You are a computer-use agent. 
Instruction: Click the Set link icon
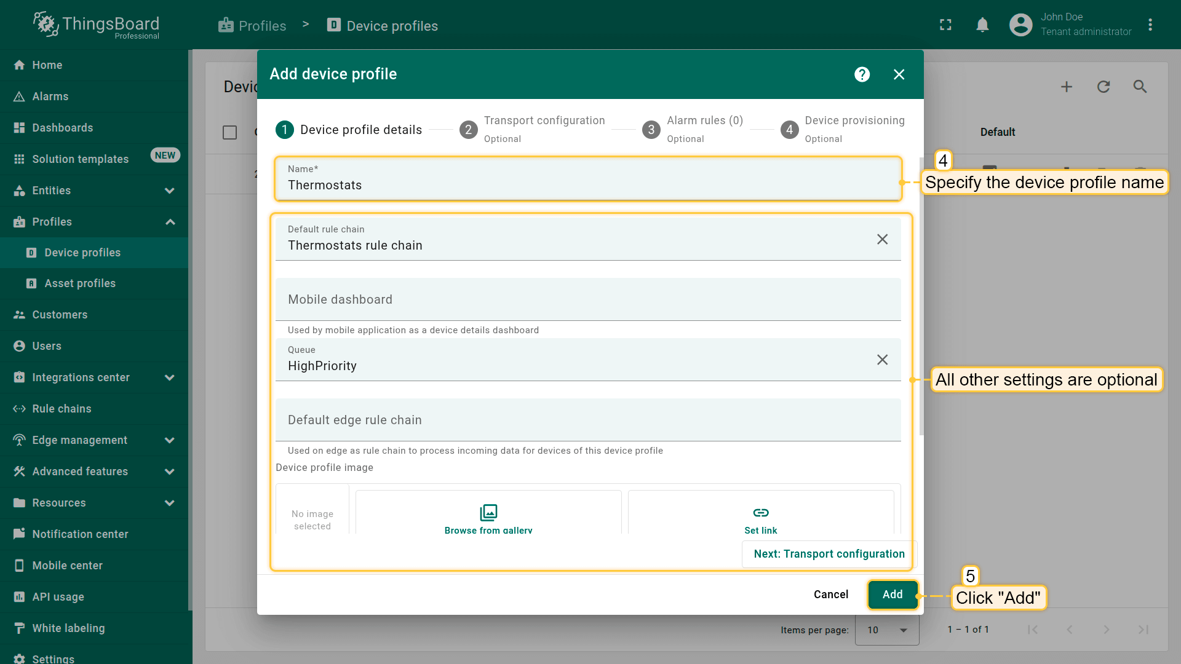coord(760,513)
